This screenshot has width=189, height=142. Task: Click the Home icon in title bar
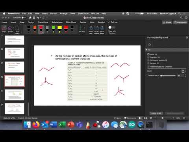[30, 18]
